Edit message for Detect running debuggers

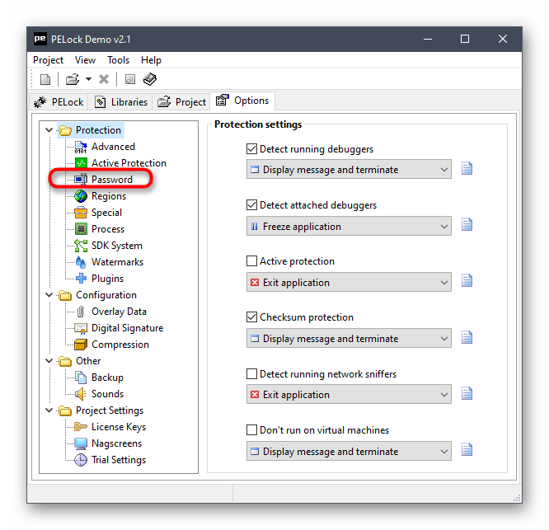pyautogui.click(x=467, y=168)
